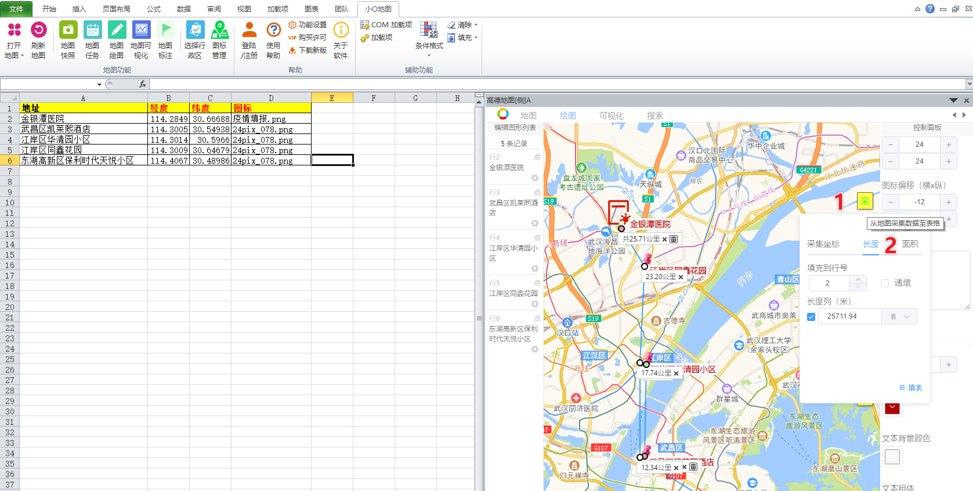Open the 数据 ribbon tab
Screen dimensions: 973x491
(184, 9)
